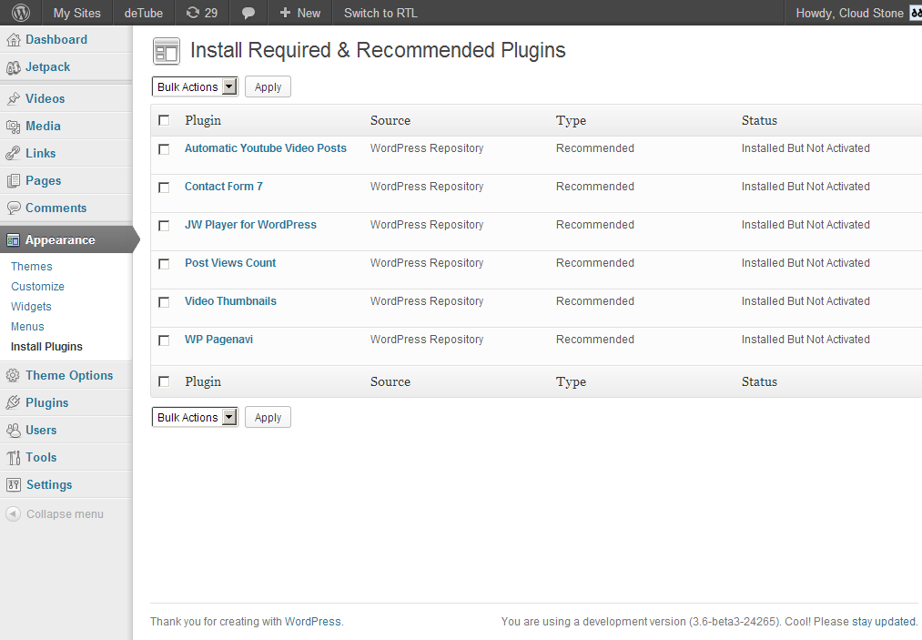The height and width of the screenshot is (640, 922).
Task: Click the Status text in the Contact Form 7 row
Action: coord(805,187)
